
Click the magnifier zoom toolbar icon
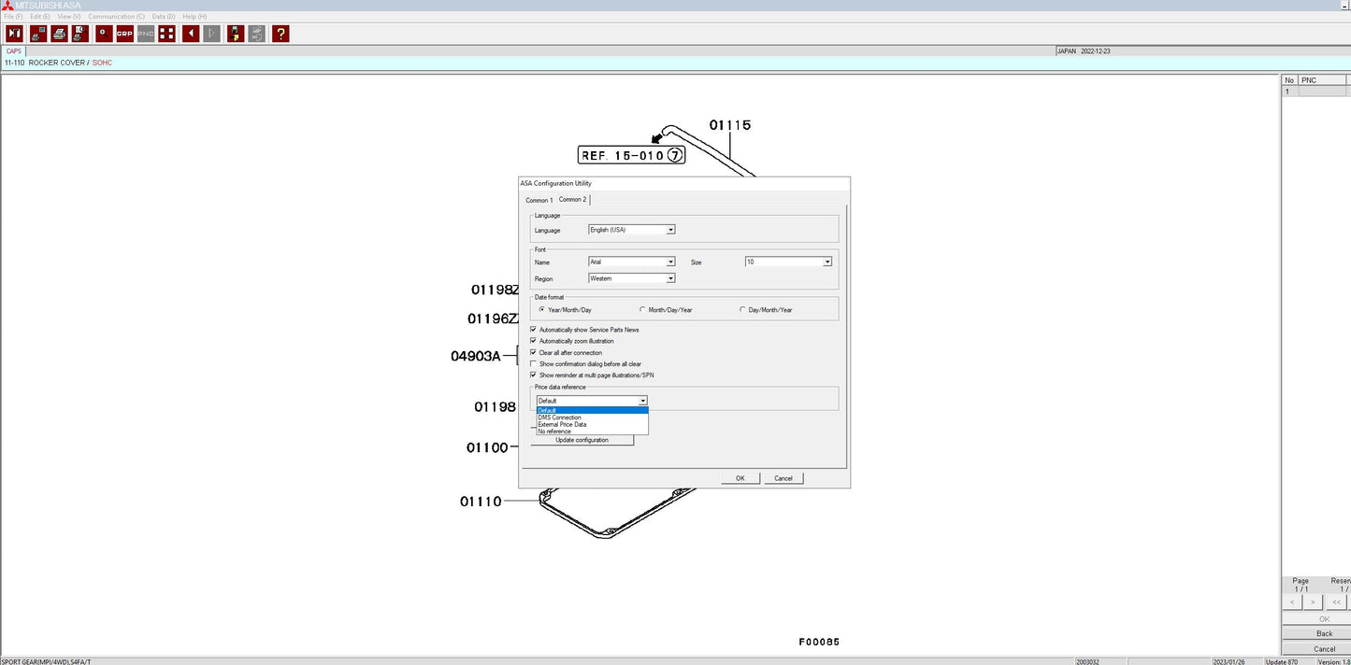[103, 34]
